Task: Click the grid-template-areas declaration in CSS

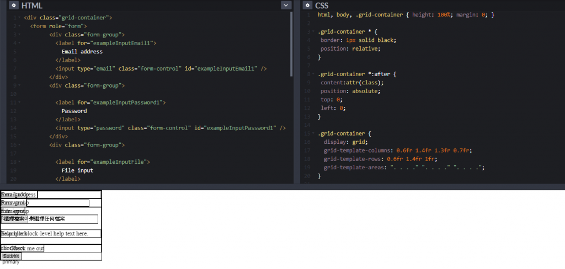Action: click(404, 168)
